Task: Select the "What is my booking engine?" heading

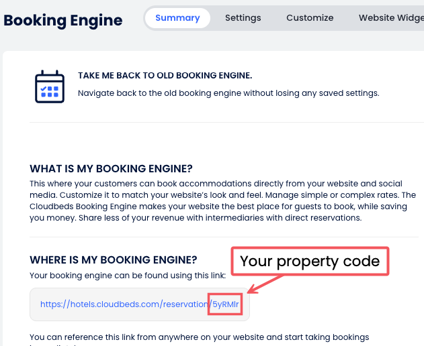Action: (111, 168)
